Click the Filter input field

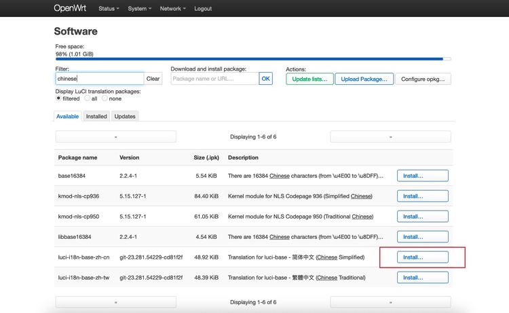(99, 79)
